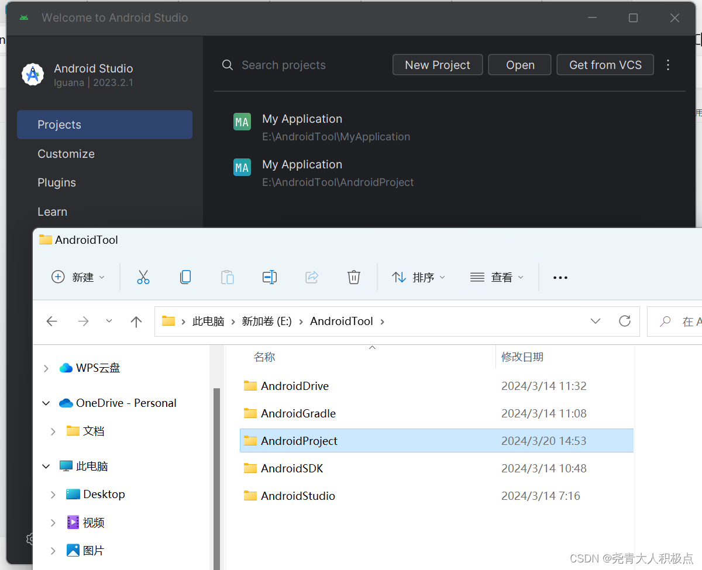Click the Get from VCS button

[x=605, y=65]
